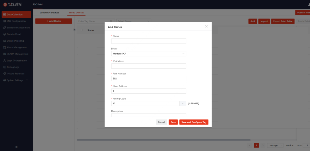Click the Scenario Management sidebar icon
The height and width of the screenshot is (151, 310).
click(4, 28)
